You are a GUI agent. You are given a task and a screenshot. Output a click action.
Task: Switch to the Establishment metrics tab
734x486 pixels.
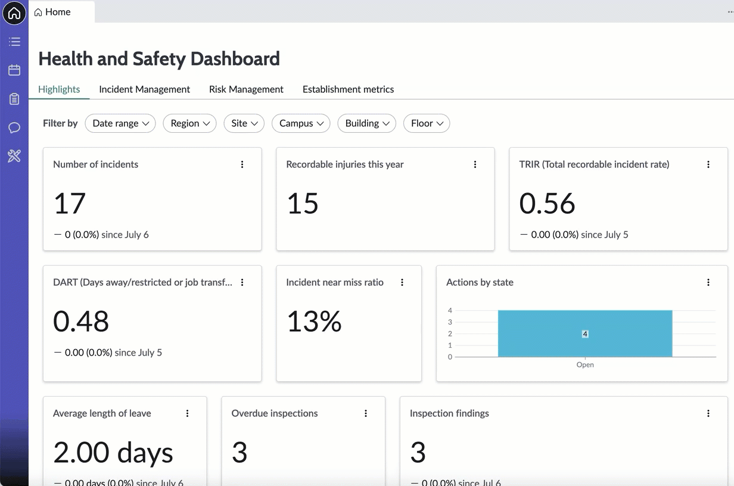[348, 89]
